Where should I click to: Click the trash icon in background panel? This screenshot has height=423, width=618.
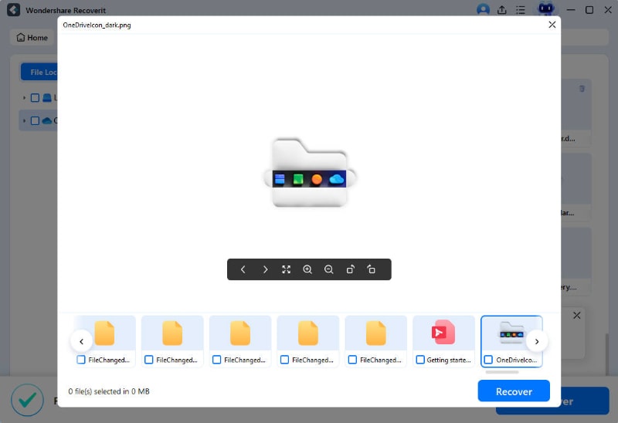click(582, 89)
